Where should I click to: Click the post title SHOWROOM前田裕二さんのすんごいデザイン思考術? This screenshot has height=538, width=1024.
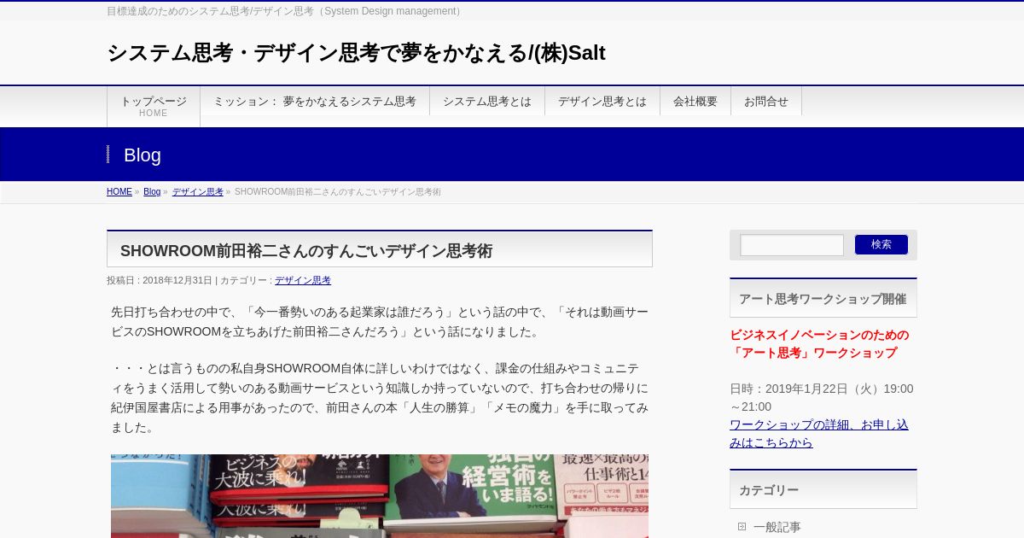click(306, 251)
